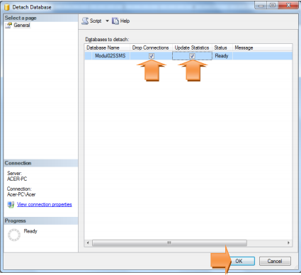The height and width of the screenshot is (275, 301).
Task: Open View connection properties link
Action: [x=45, y=204]
